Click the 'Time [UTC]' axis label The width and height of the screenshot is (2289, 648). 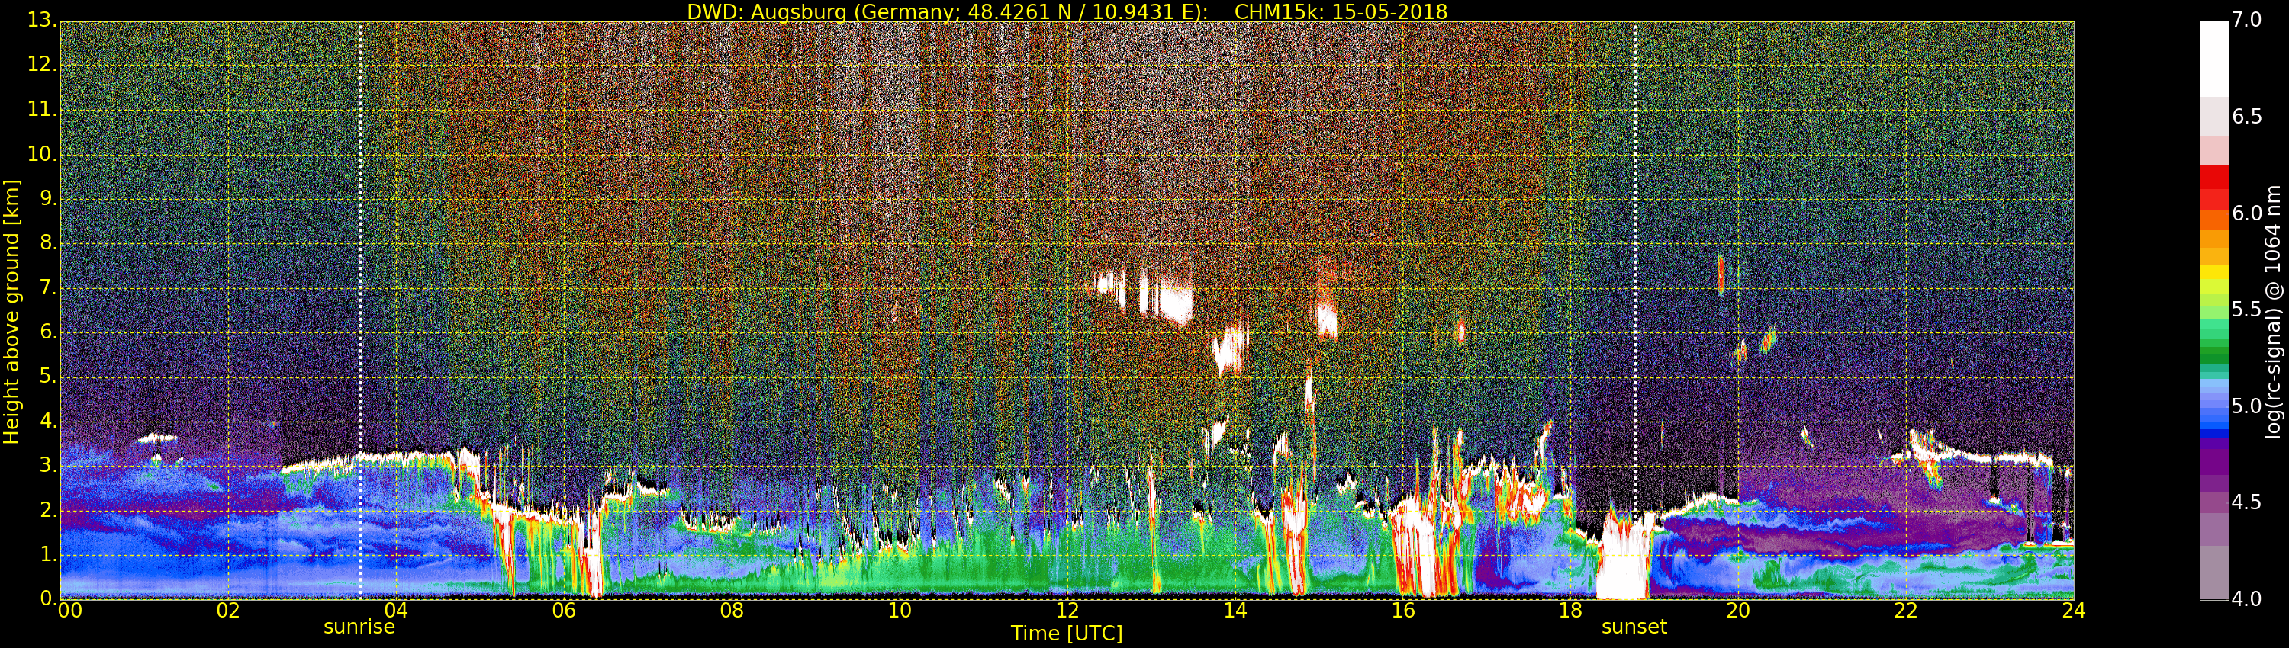[x=1067, y=634]
